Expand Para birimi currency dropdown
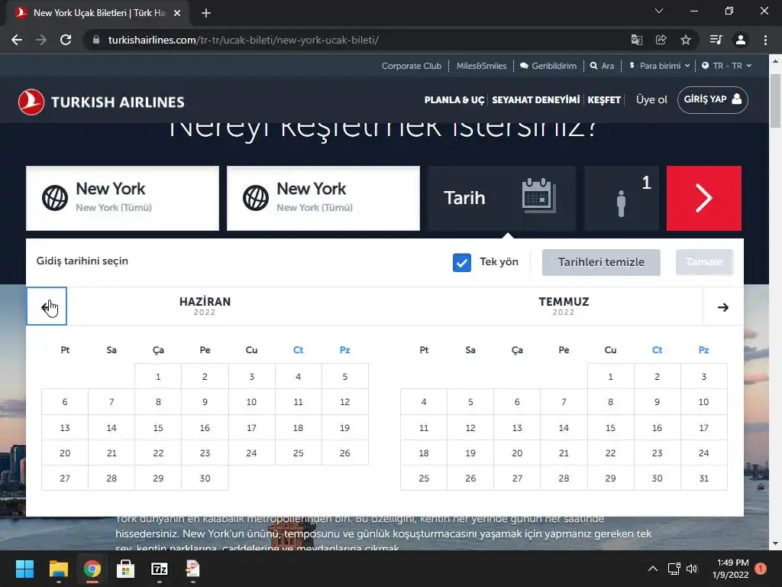This screenshot has width=782, height=587. click(x=659, y=66)
